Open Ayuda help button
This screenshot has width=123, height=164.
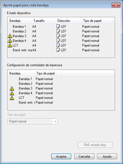[x=107, y=156]
